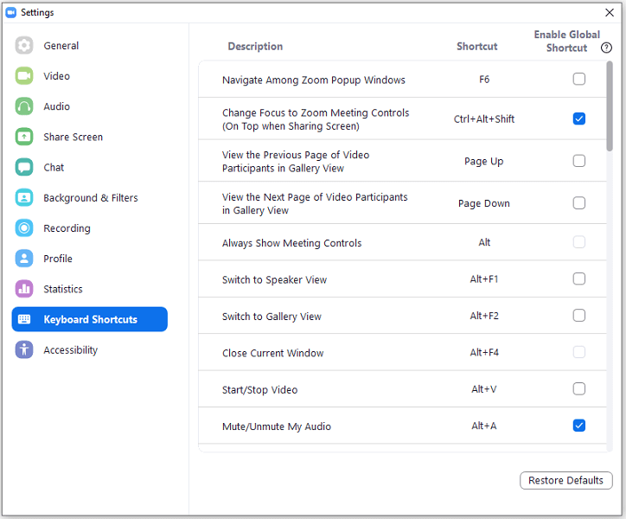Image resolution: width=626 pixels, height=519 pixels.
Task: Open Background & Filters settings
Action: click(x=91, y=198)
